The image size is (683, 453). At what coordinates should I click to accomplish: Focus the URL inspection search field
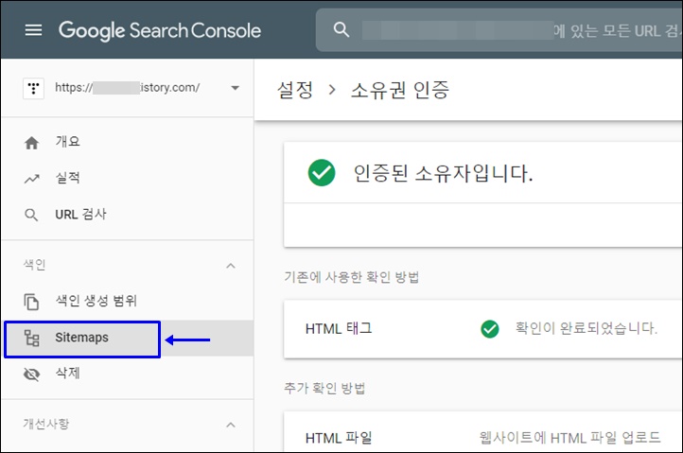click(499, 30)
